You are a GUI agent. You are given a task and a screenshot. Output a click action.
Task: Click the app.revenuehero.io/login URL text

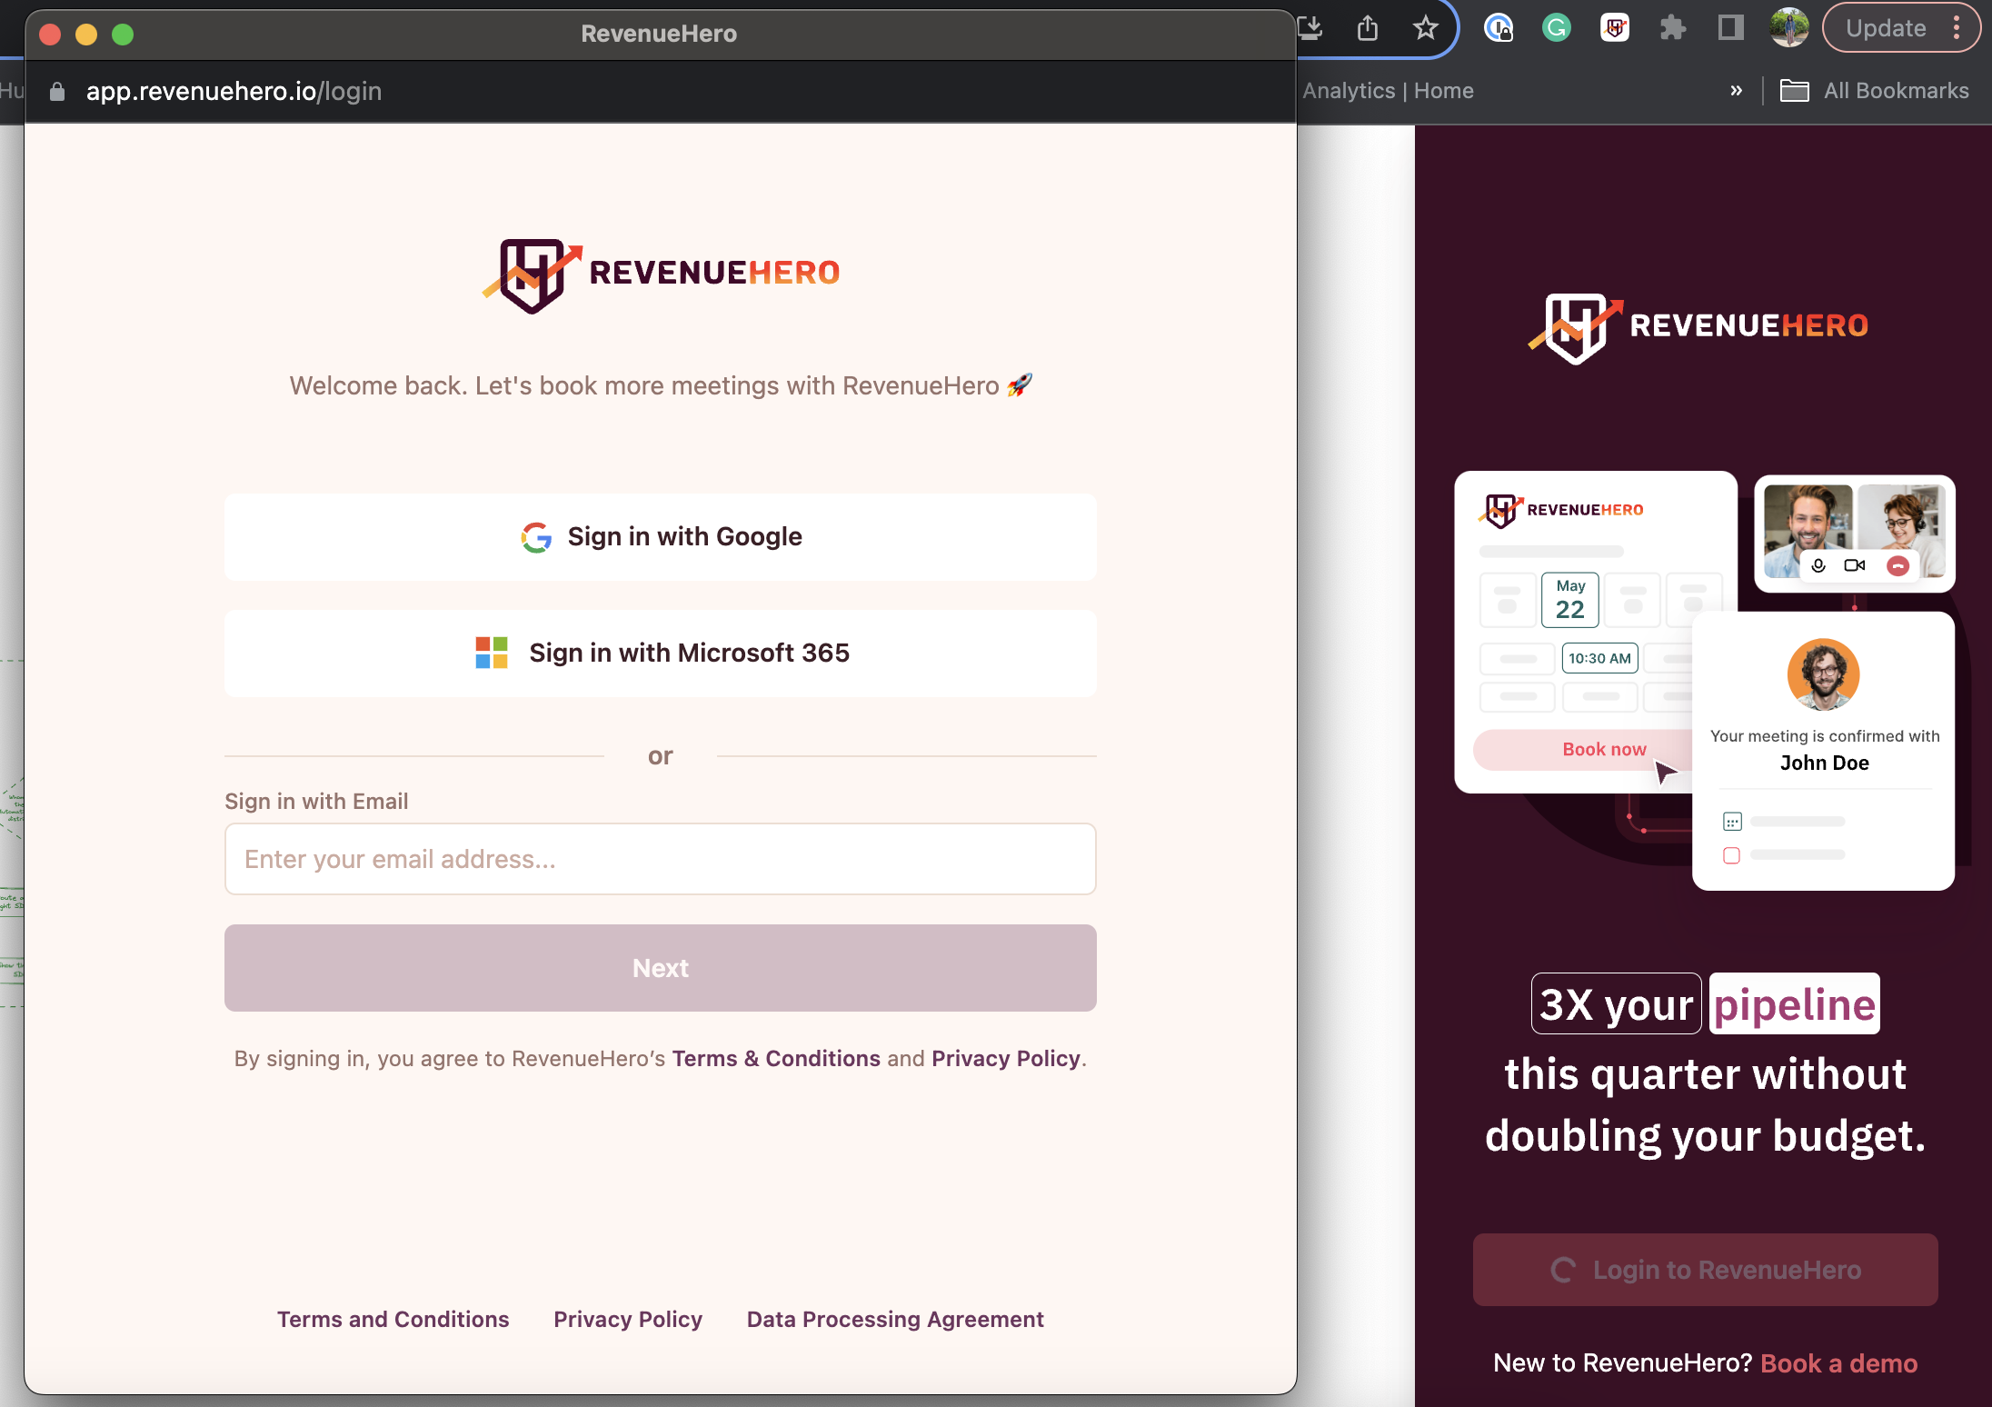click(234, 91)
